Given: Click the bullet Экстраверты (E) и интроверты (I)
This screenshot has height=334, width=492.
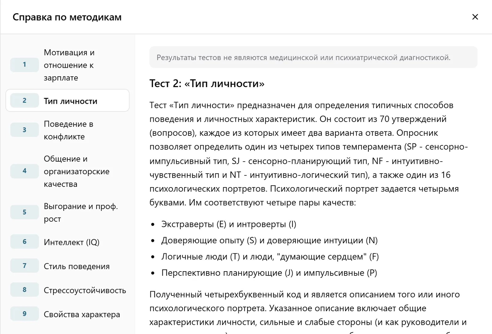Looking at the screenshot, I should (229, 224).
